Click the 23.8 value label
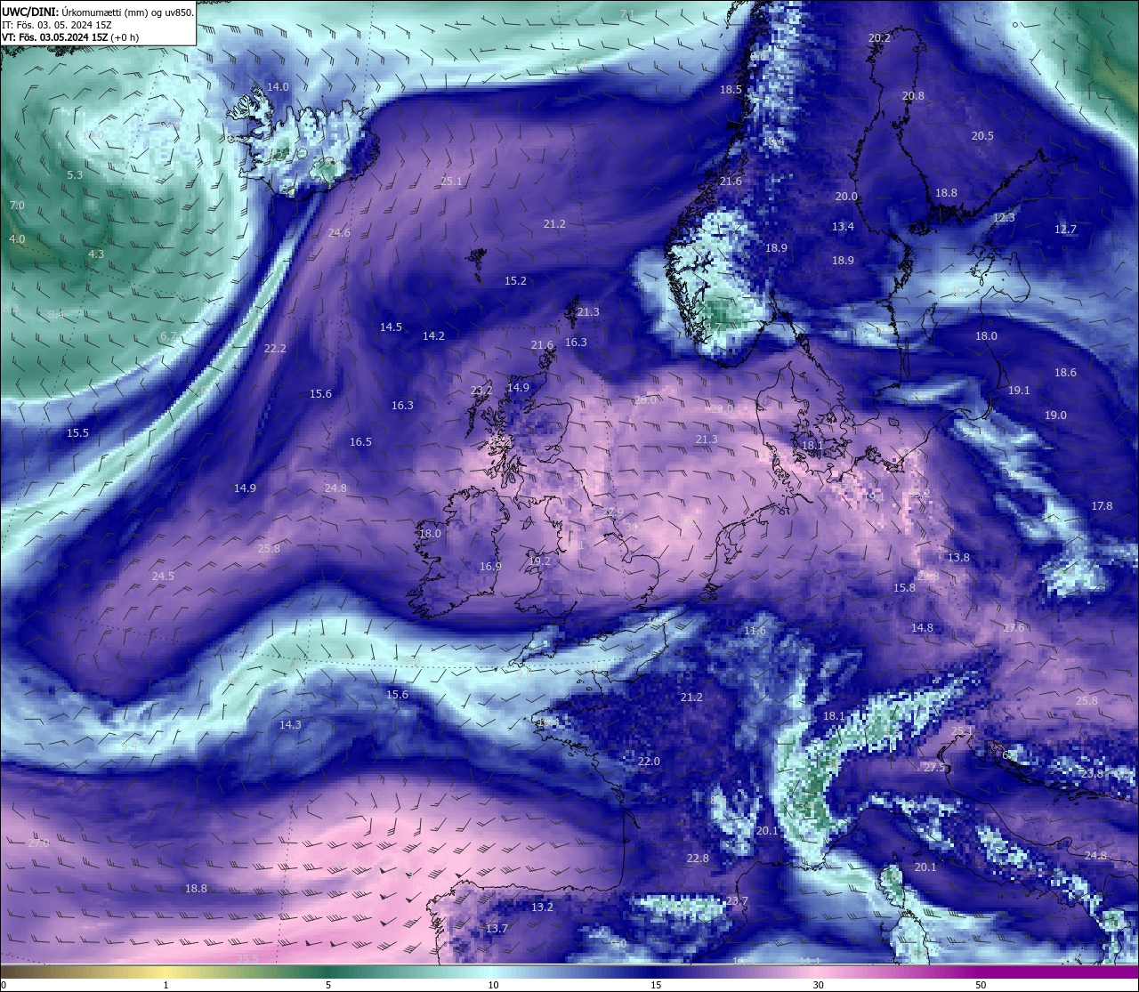 point(1092,774)
